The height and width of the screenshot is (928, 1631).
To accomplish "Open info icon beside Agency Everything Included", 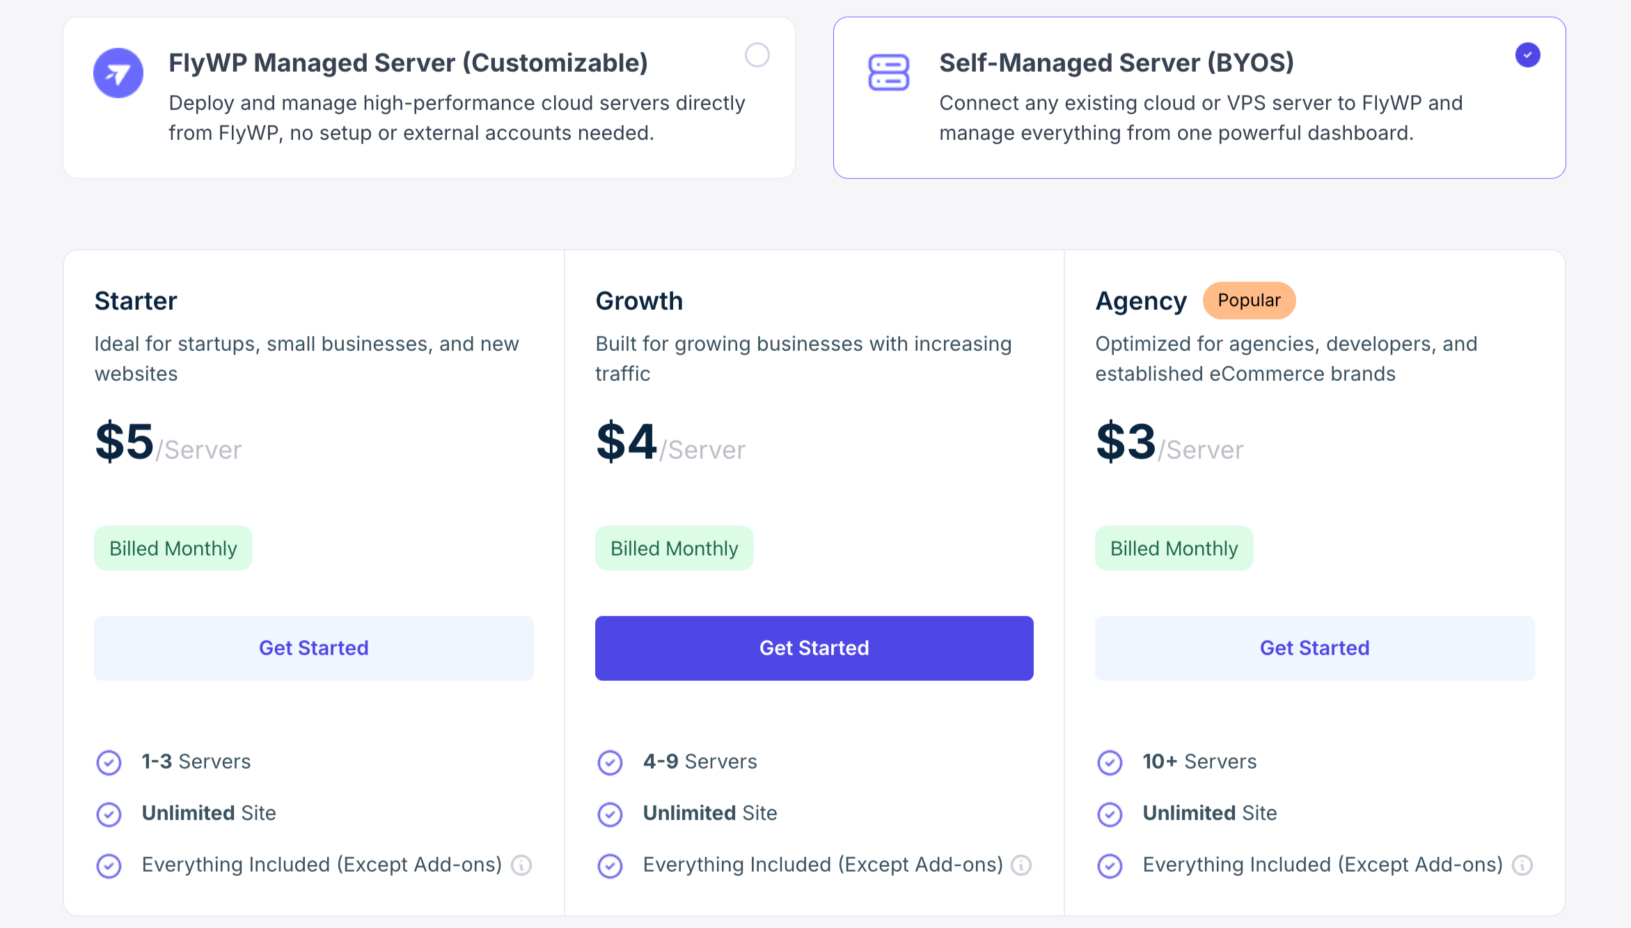I will tap(1522, 865).
